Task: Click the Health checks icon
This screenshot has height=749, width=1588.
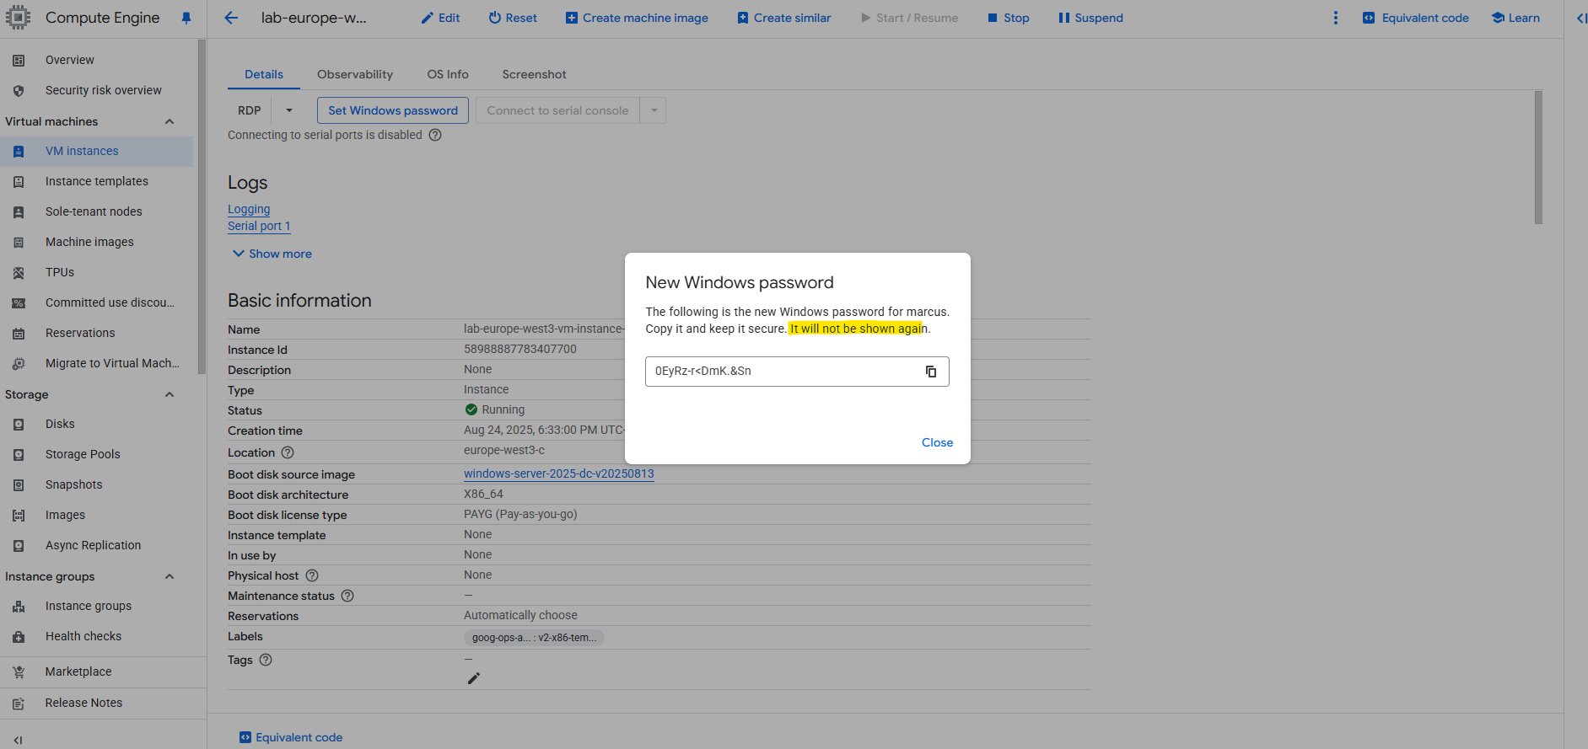Action: pos(19,637)
